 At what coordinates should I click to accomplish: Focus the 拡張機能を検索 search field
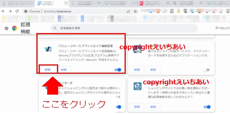(x=124, y=28)
